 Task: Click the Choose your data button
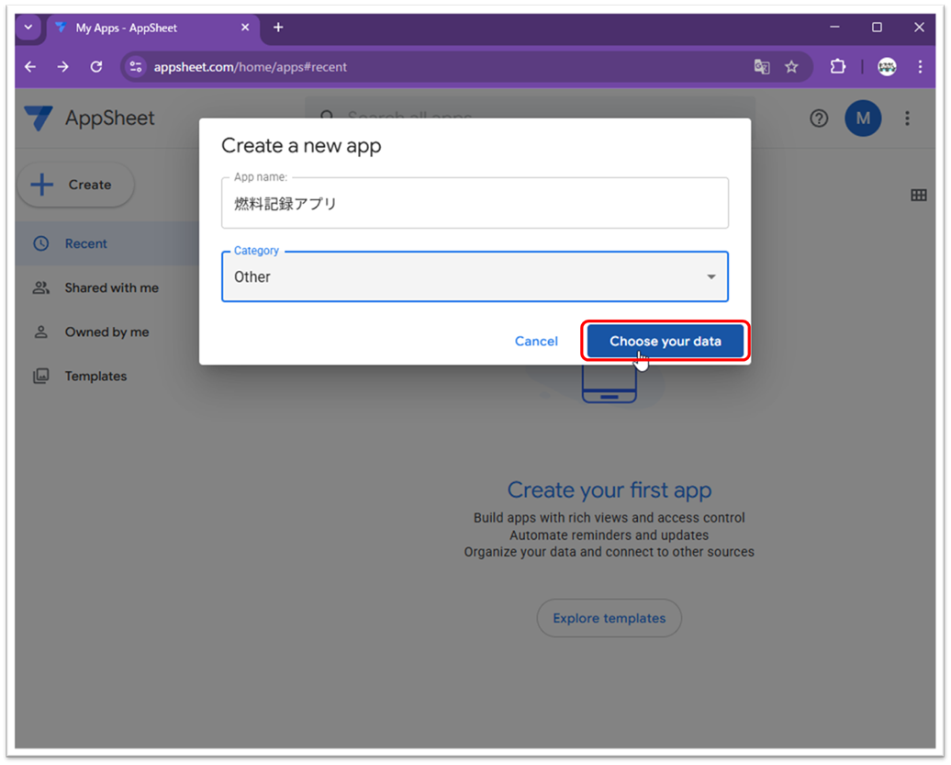tap(665, 341)
